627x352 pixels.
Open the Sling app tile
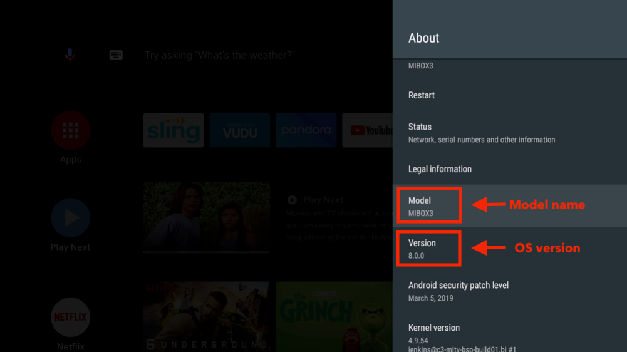click(174, 130)
